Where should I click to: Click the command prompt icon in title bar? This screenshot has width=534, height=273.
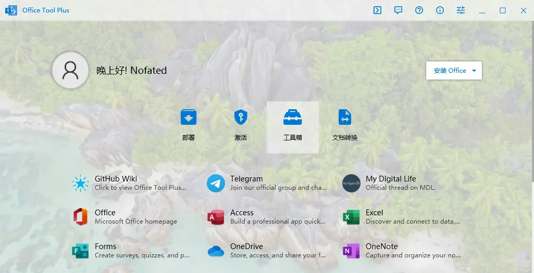pos(378,10)
